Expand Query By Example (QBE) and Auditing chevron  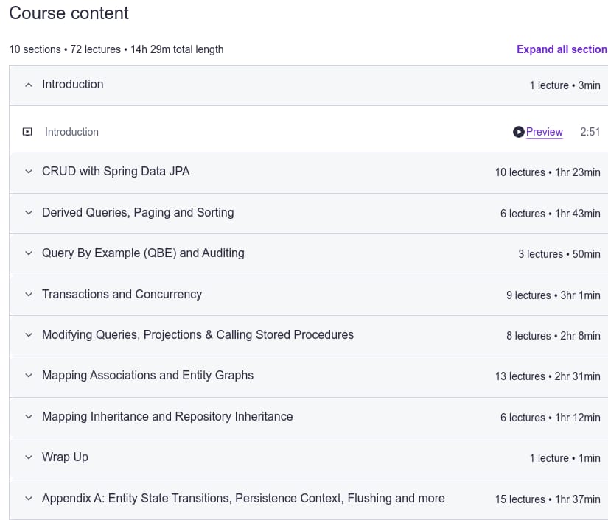pos(29,253)
